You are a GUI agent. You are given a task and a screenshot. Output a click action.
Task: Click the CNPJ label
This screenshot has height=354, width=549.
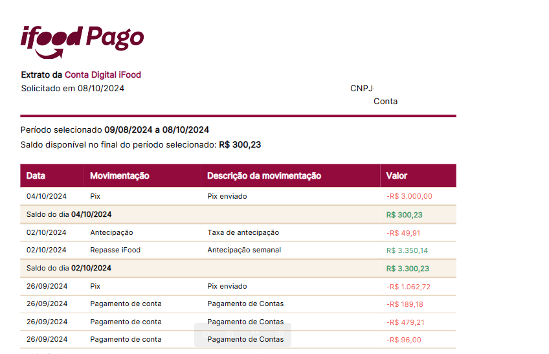[x=362, y=88]
